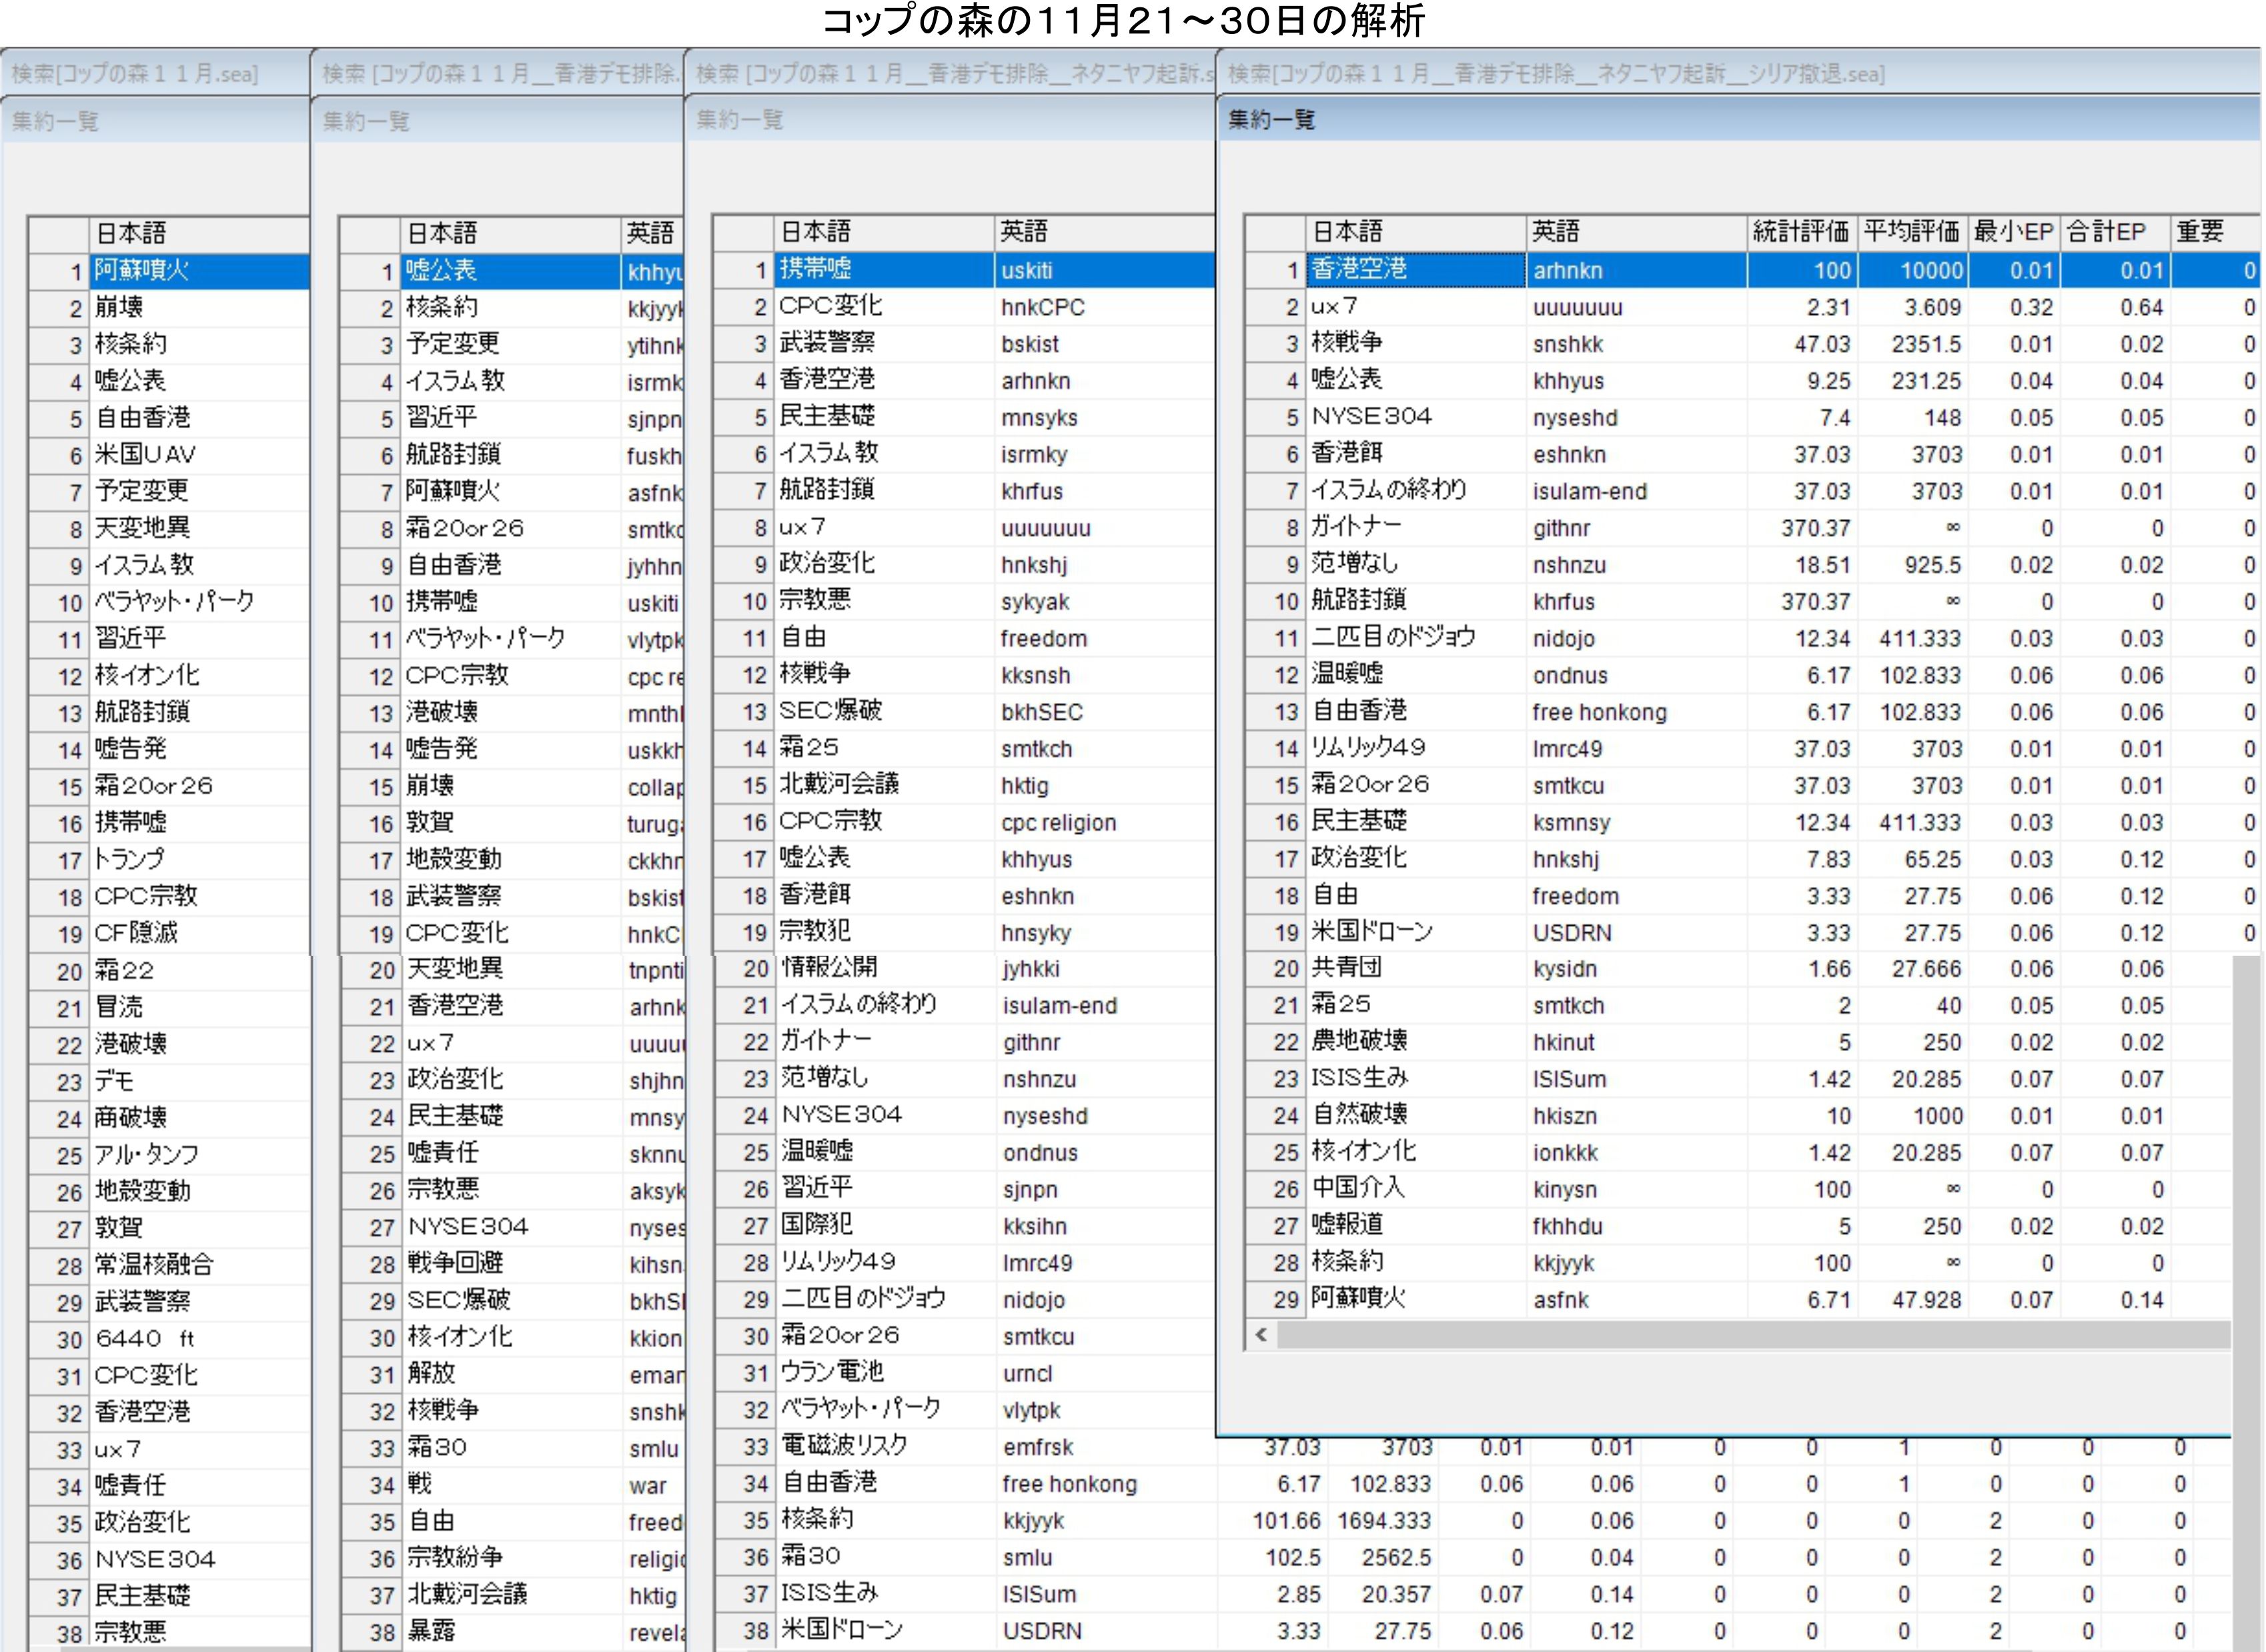Viewport: 2266px width, 1652px height.
Task: Click the horizontal scrollbar left arrow
Action: (1261, 1335)
